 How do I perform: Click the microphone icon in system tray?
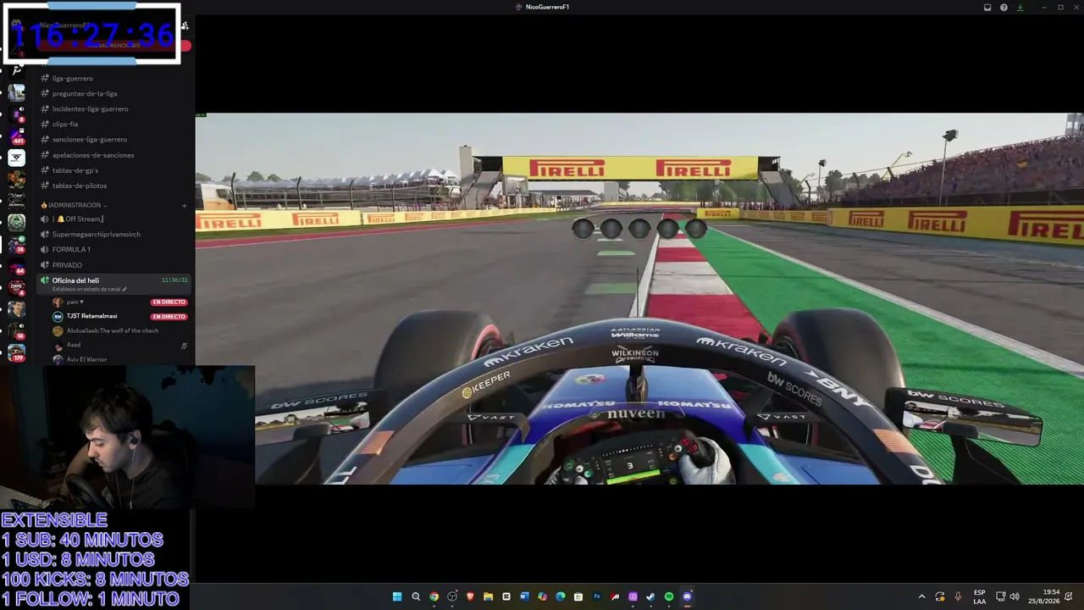pyautogui.click(x=958, y=596)
